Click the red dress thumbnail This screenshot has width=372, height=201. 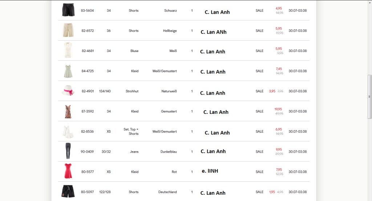(x=68, y=171)
